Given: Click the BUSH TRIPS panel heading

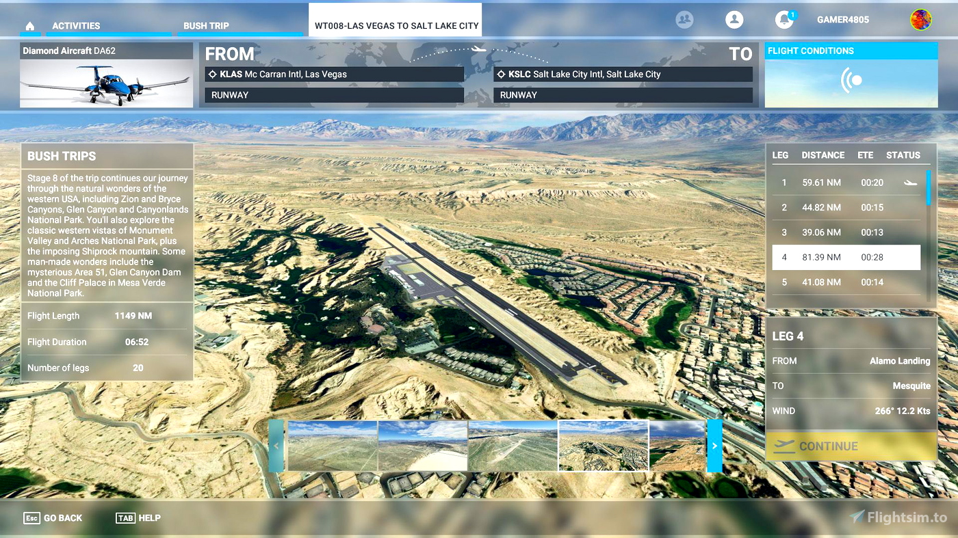Looking at the screenshot, I should (62, 156).
